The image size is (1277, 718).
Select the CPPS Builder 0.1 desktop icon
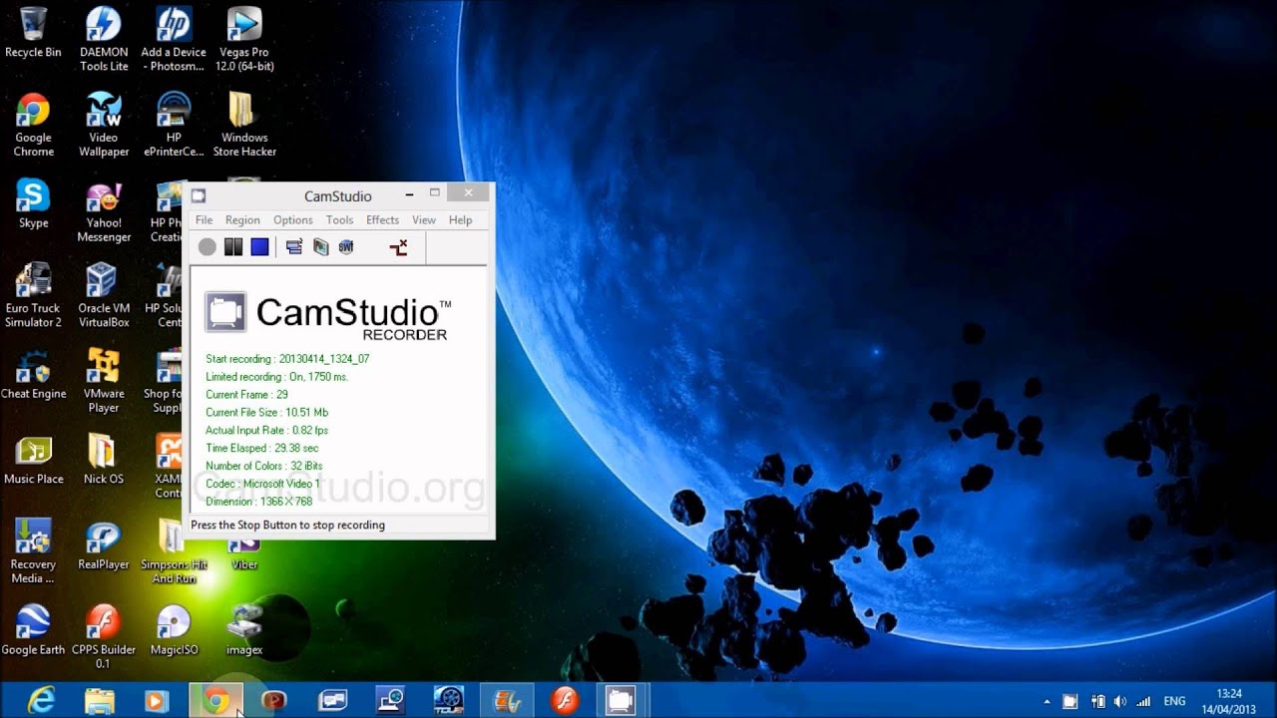pos(104,637)
